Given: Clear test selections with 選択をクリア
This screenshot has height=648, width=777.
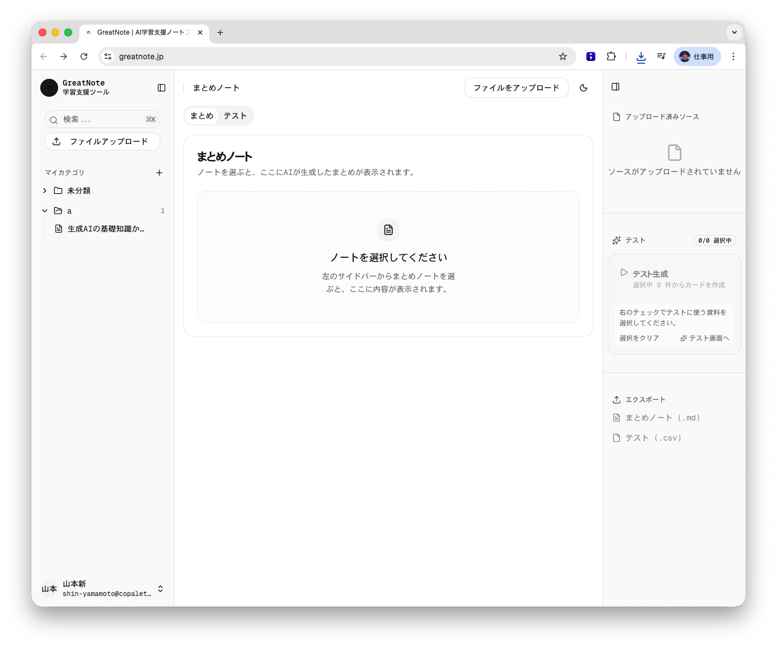Looking at the screenshot, I should tap(639, 338).
